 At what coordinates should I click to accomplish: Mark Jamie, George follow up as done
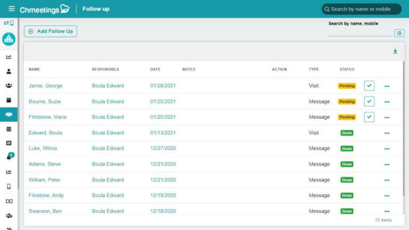click(369, 86)
